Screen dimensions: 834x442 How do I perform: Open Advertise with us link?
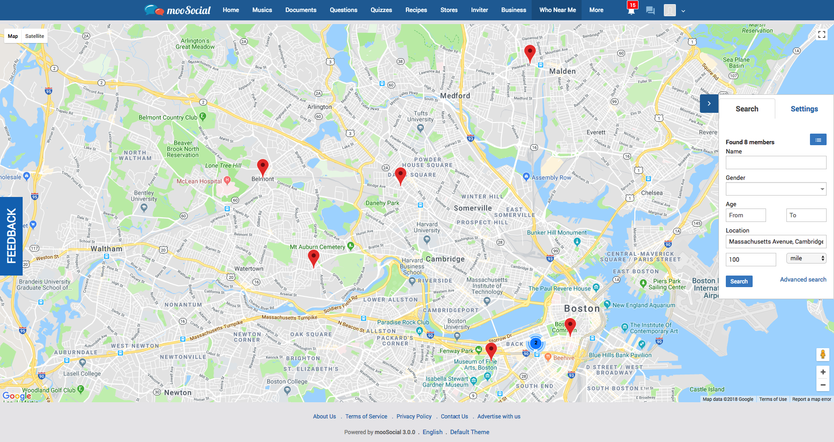(x=499, y=417)
